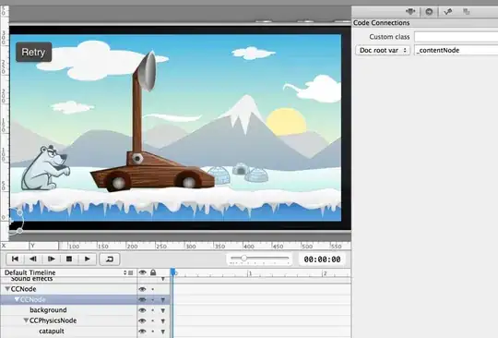
Task: Open the Item Properties inspector tab
Action: click(410, 12)
